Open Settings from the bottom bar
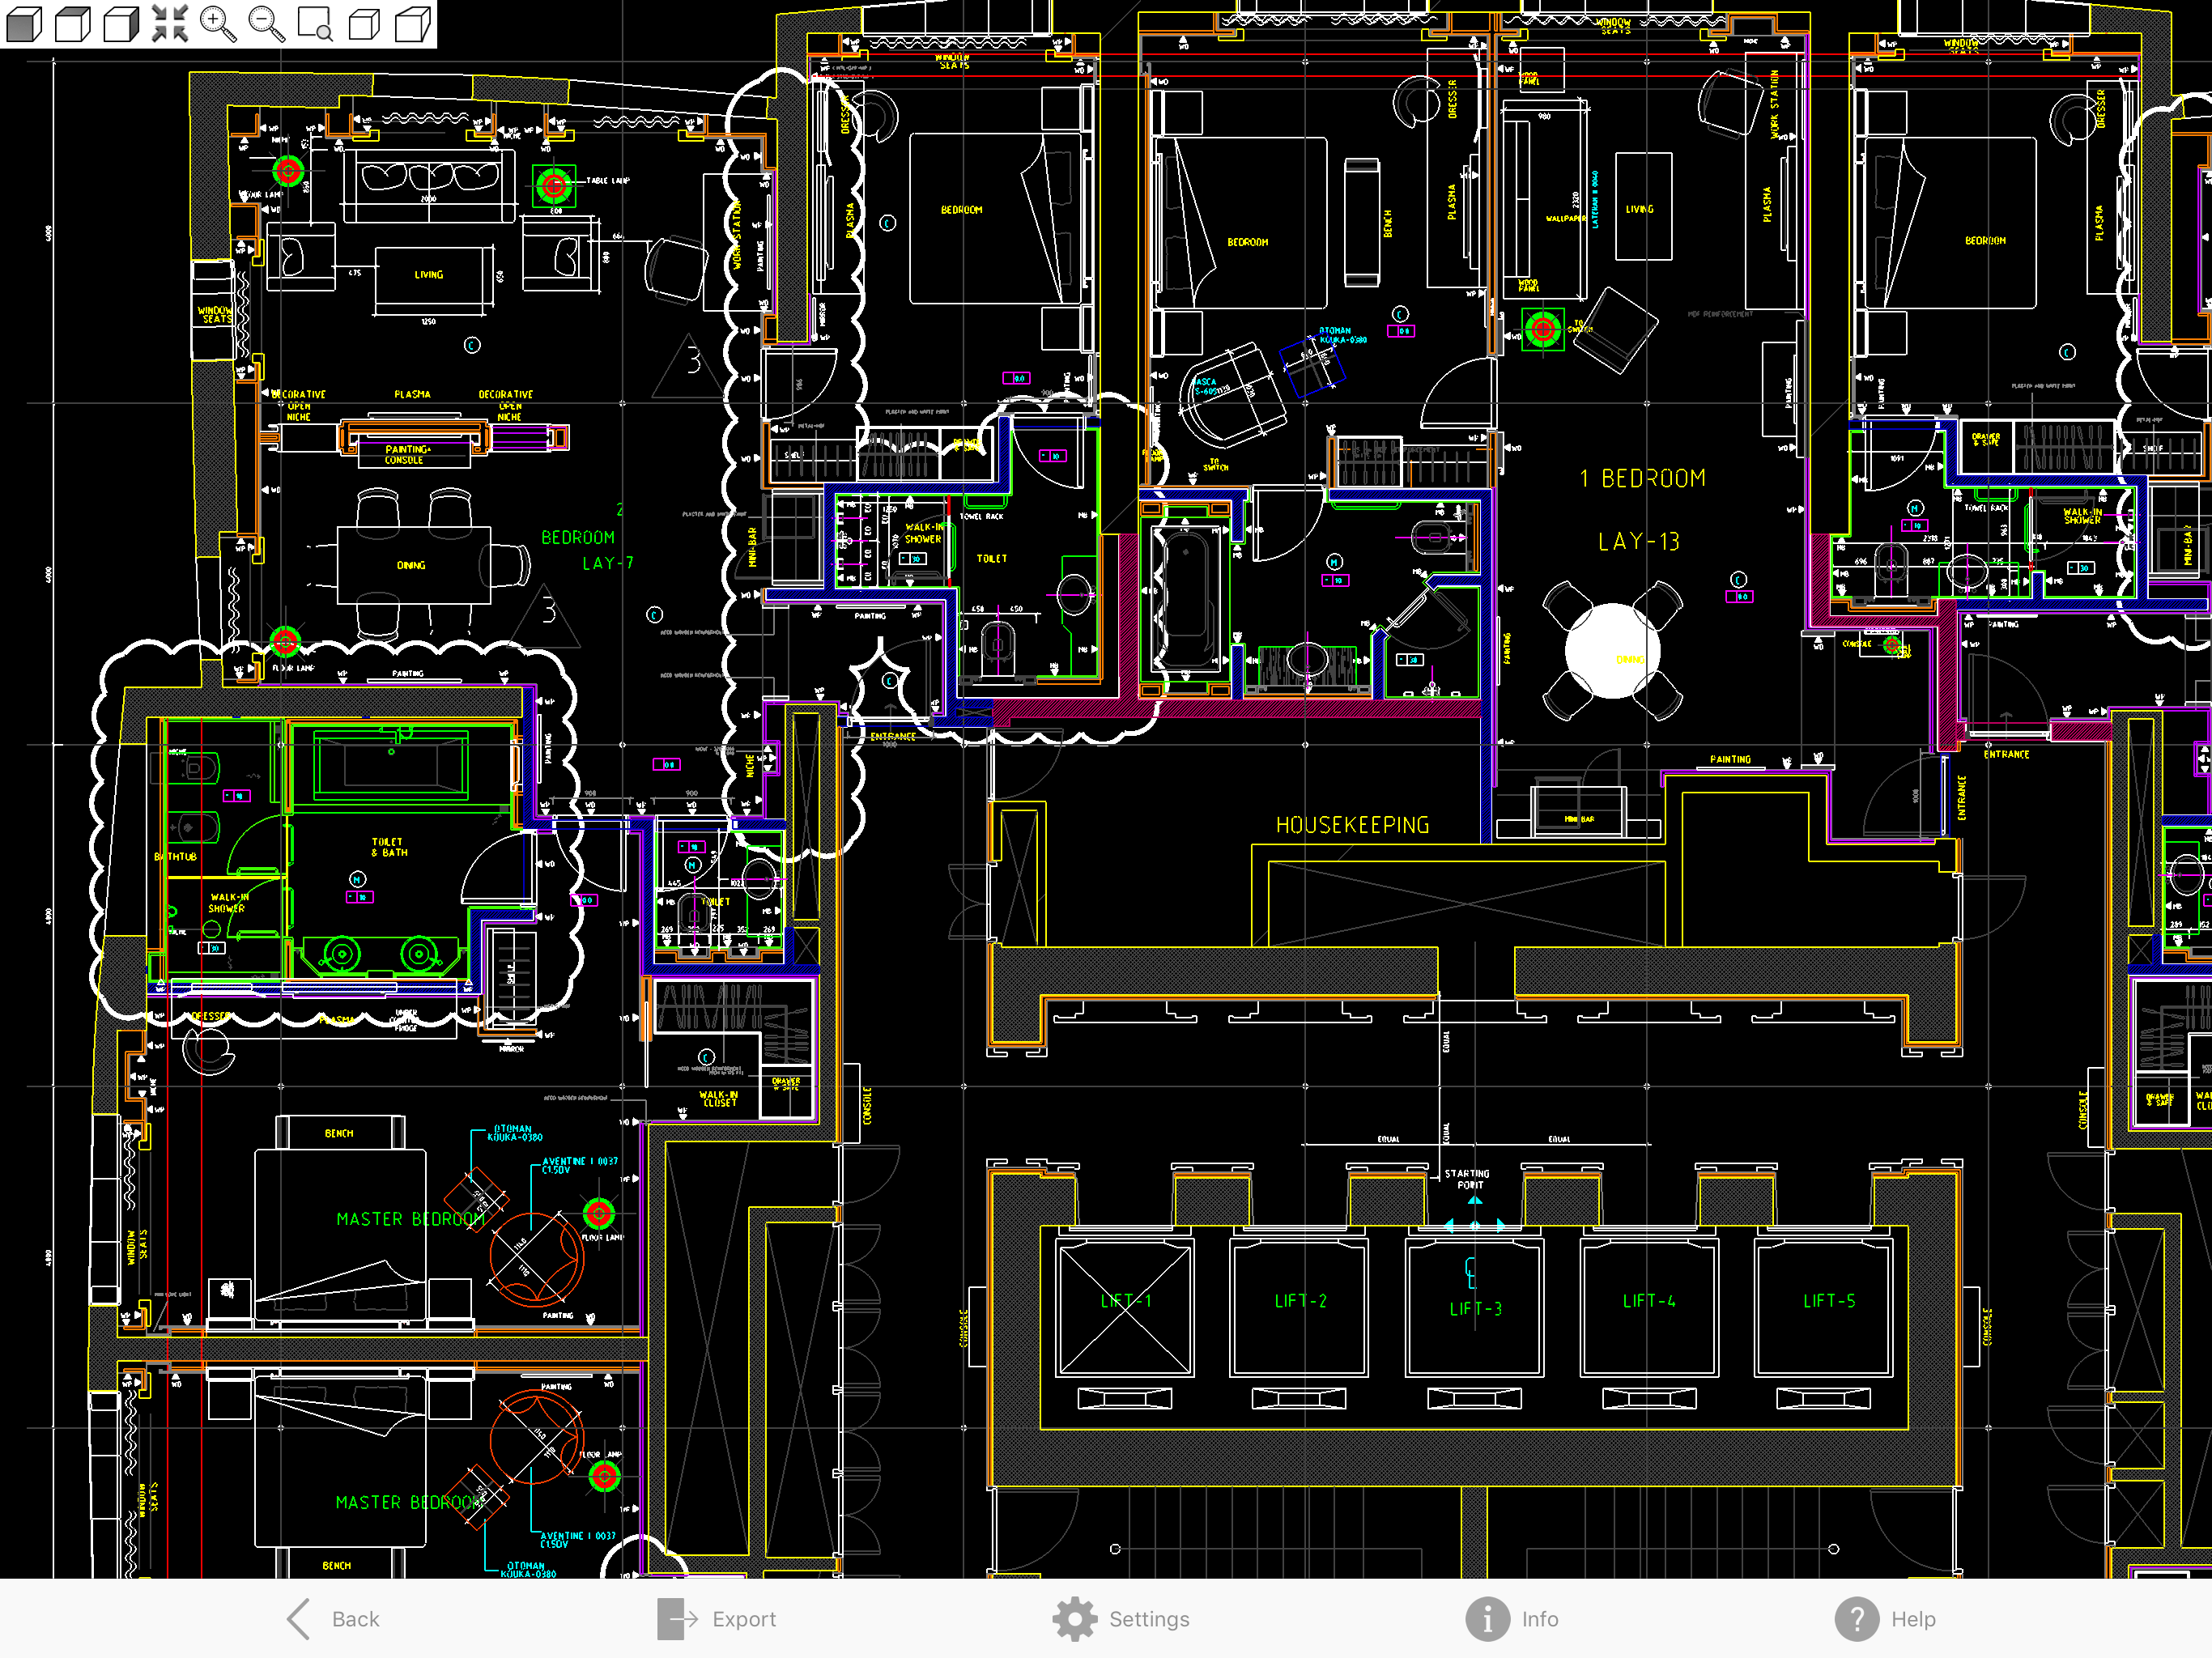The height and width of the screenshot is (1658, 2212). (1148, 1618)
